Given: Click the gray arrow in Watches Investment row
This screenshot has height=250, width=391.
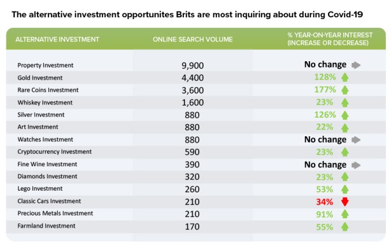Looking at the screenshot, I should [356, 140].
